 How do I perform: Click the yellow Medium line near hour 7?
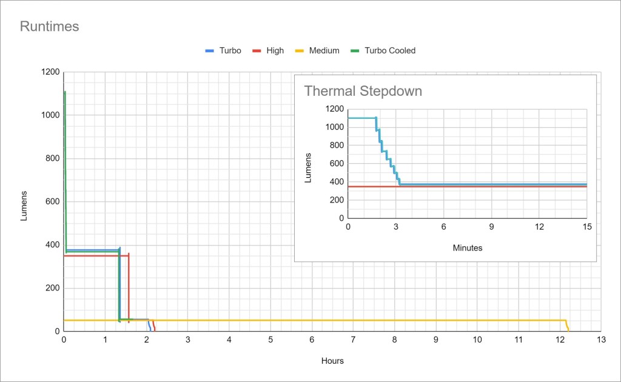(x=353, y=320)
